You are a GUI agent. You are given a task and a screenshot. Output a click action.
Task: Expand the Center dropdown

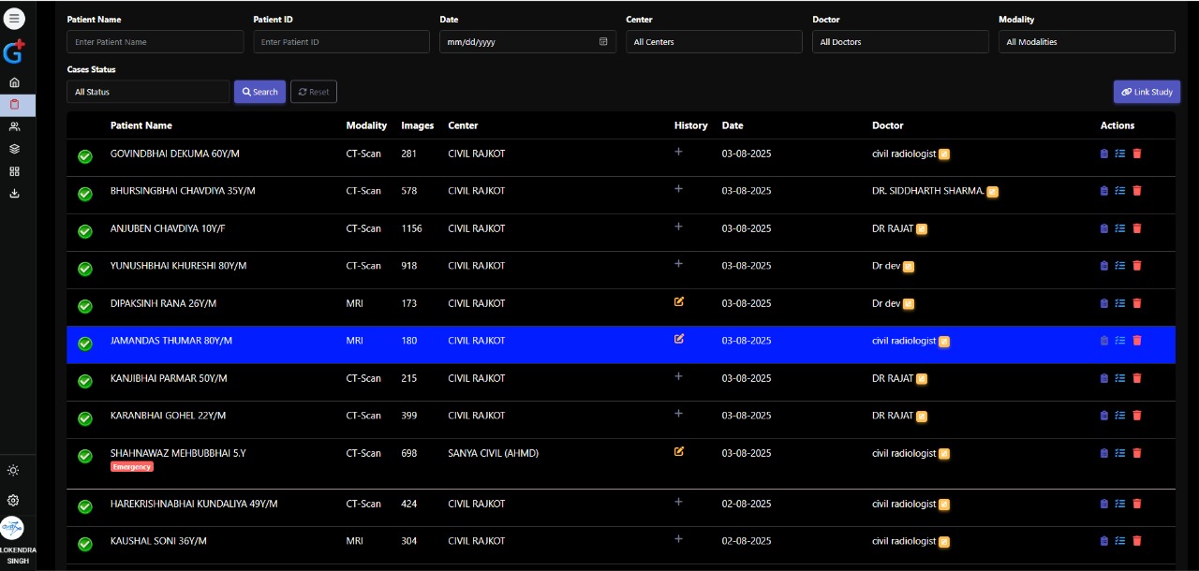pyautogui.click(x=714, y=42)
